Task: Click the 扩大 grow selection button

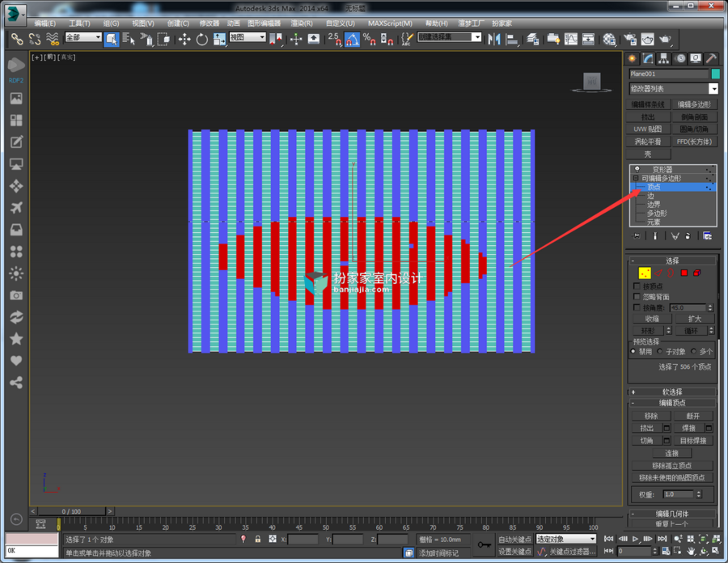Action: coord(695,319)
